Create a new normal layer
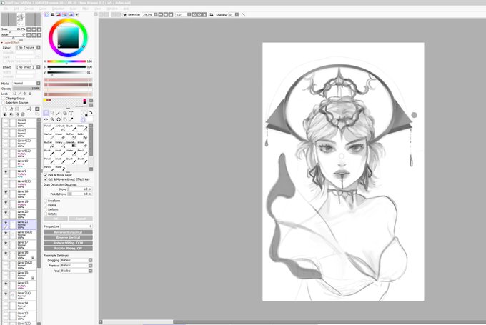 (x=5, y=109)
